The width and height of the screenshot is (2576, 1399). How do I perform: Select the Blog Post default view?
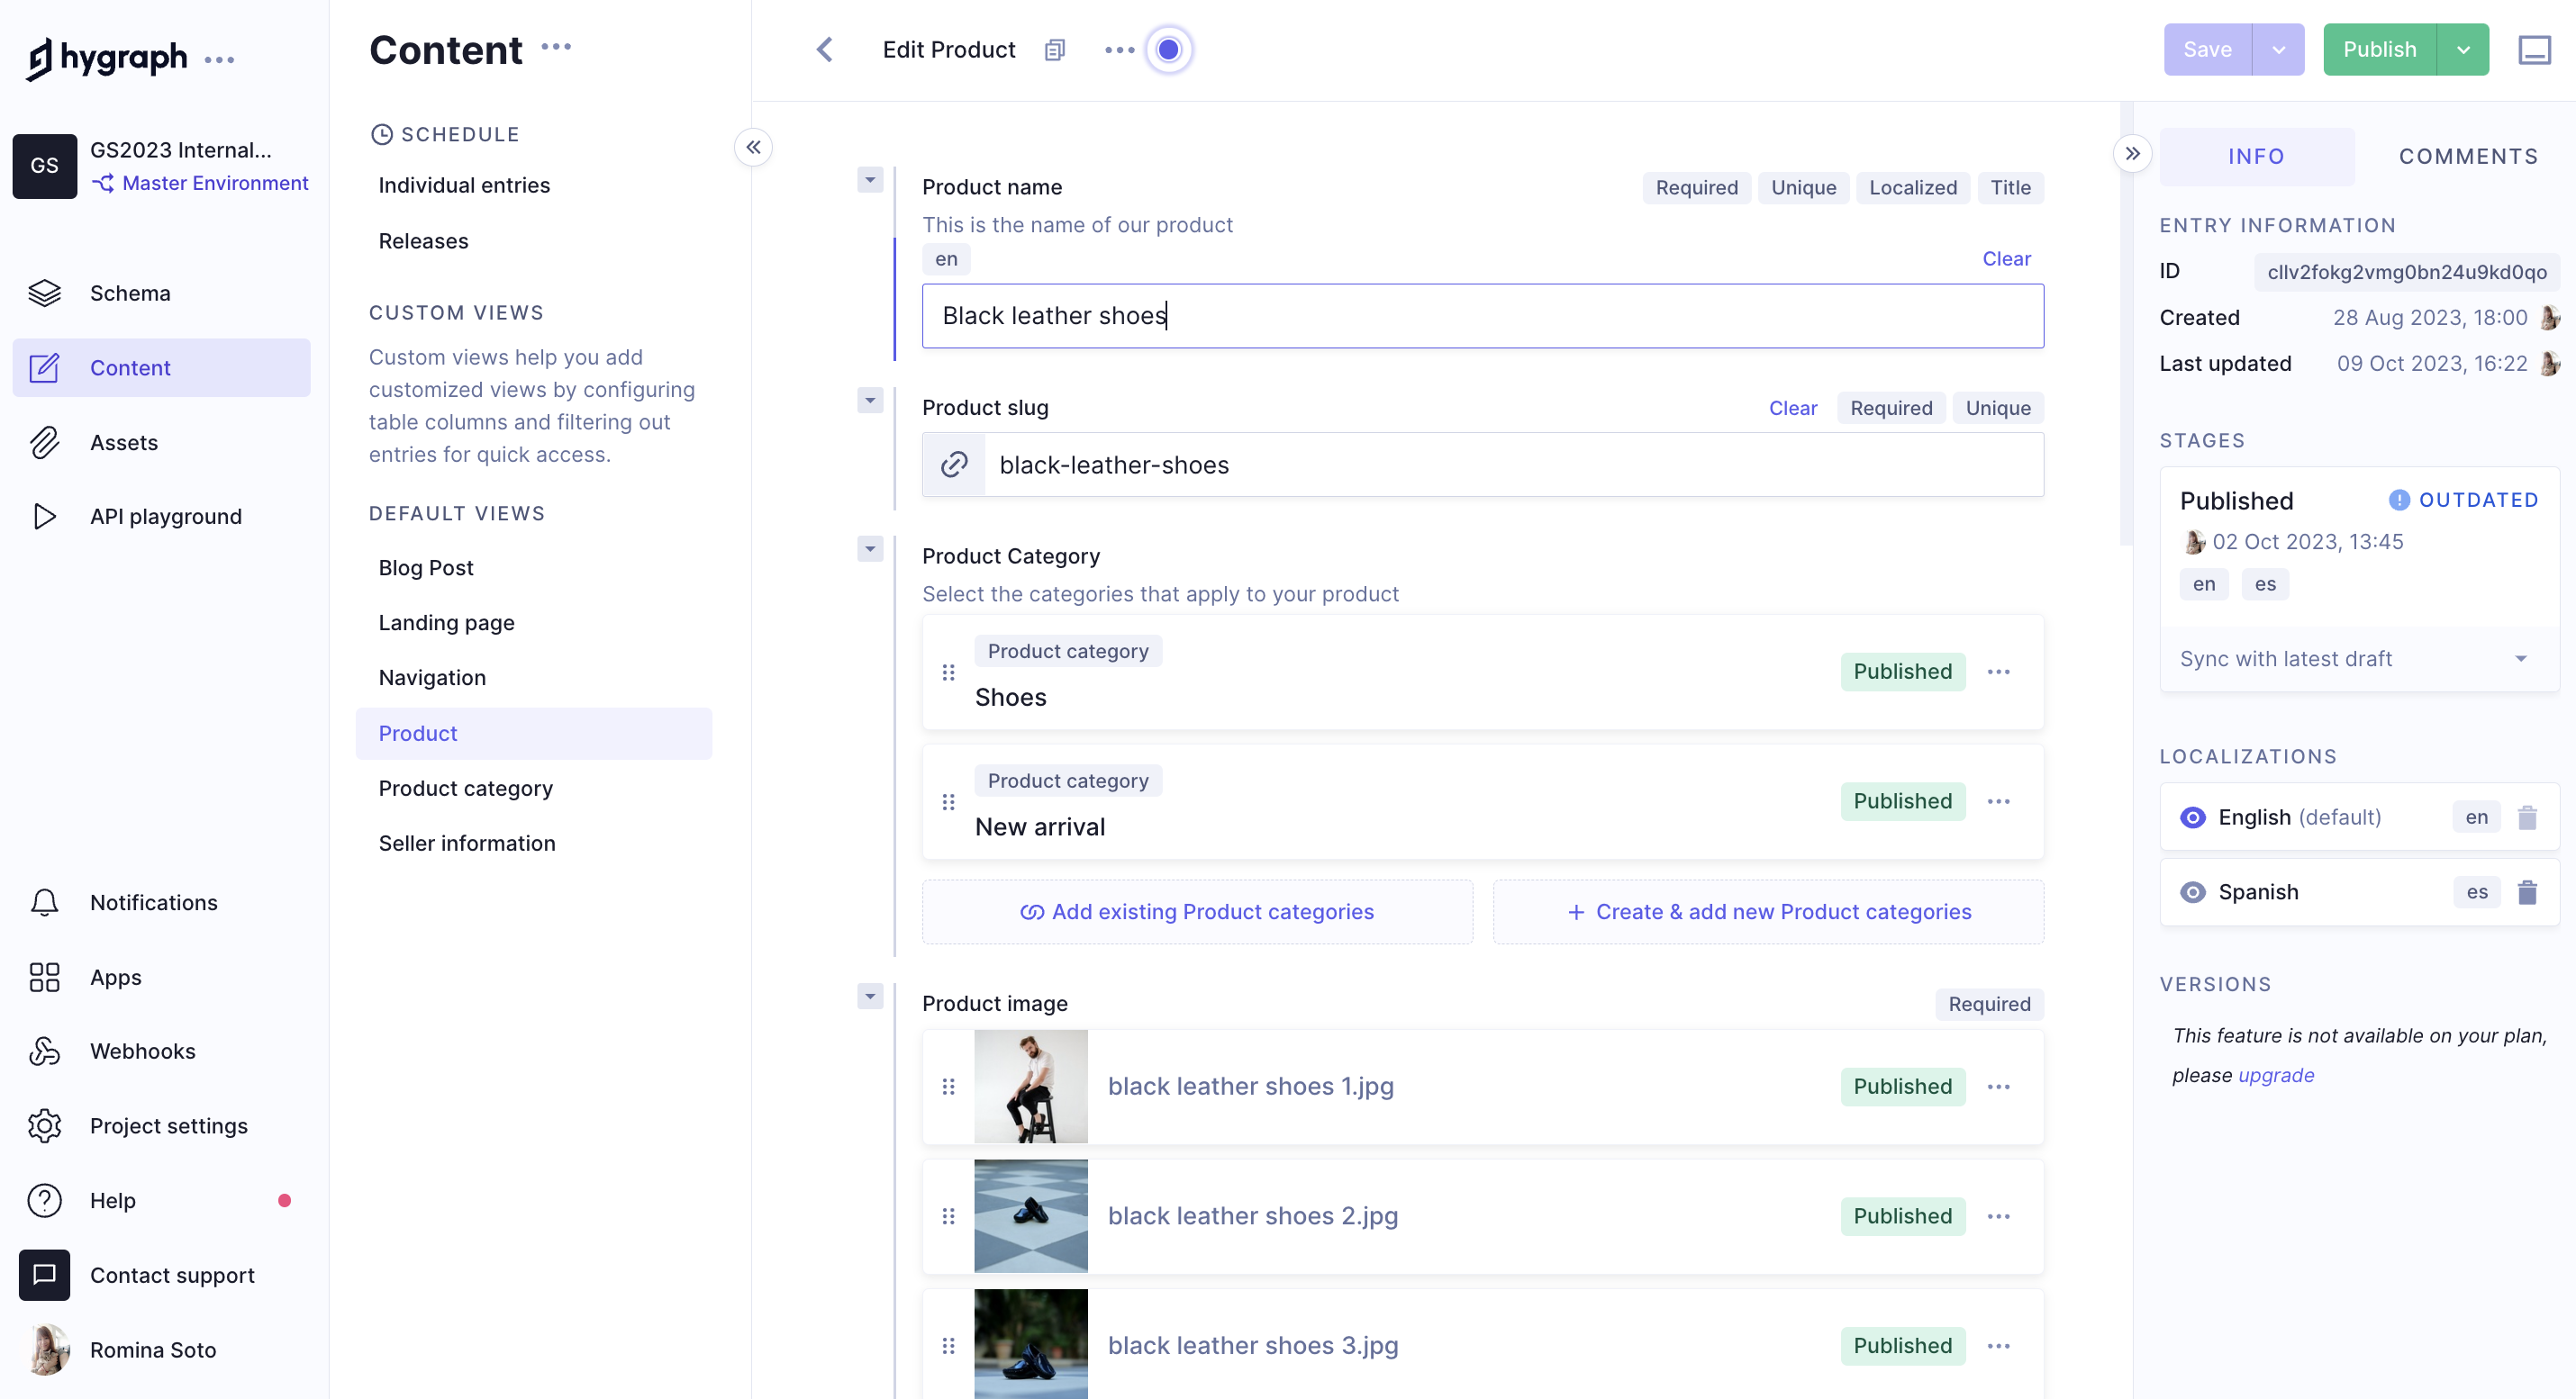(427, 565)
